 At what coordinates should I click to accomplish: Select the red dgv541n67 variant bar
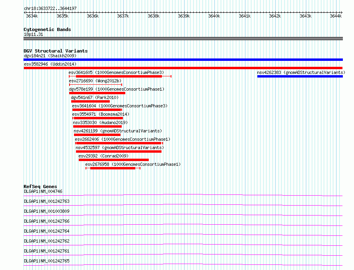click(x=90, y=101)
